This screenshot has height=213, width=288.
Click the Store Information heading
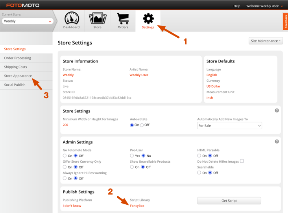coord(80,61)
